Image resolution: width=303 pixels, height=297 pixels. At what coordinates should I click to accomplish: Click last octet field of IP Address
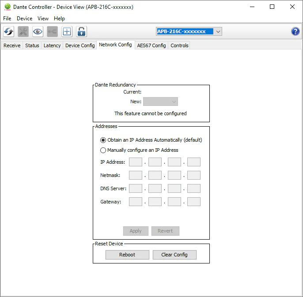point(194,162)
